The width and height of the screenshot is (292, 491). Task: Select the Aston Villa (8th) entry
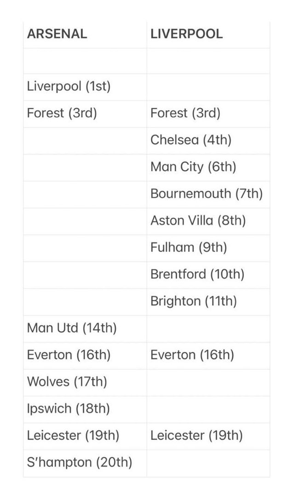(198, 221)
